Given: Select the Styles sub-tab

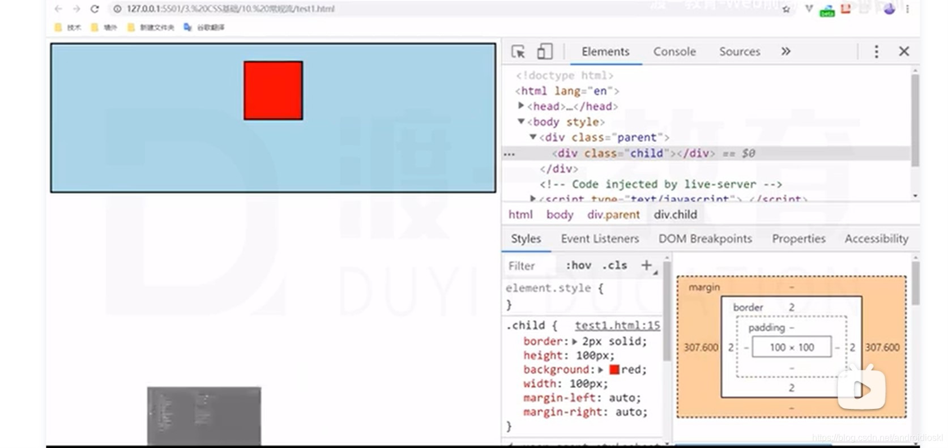Looking at the screenshot, I should (x=526, y=239).
